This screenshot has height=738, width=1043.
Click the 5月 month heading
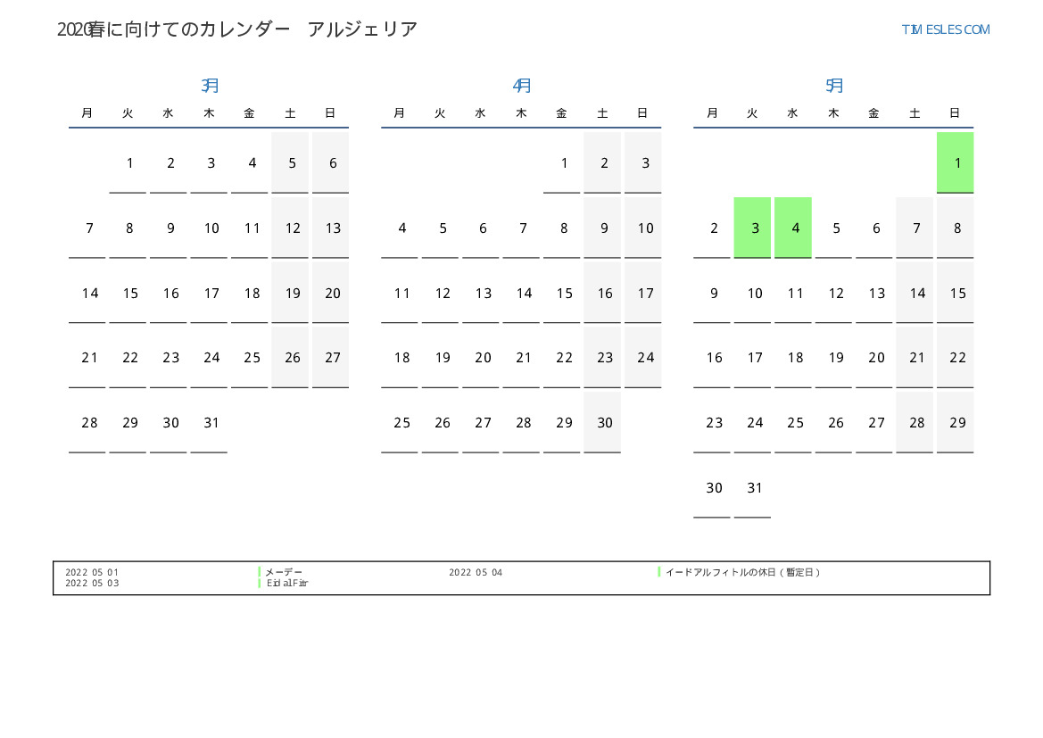click(x=834, y=86)
